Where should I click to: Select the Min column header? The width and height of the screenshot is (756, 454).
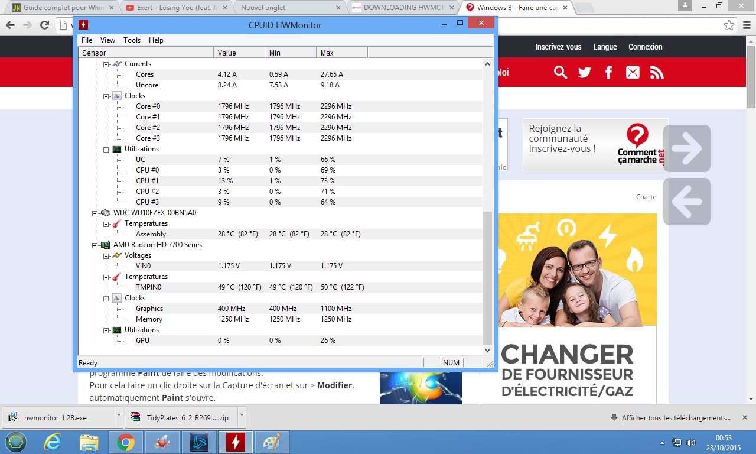point(291,53)
